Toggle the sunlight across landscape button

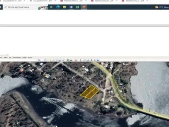pyautogui.click(x=71, y=60)
